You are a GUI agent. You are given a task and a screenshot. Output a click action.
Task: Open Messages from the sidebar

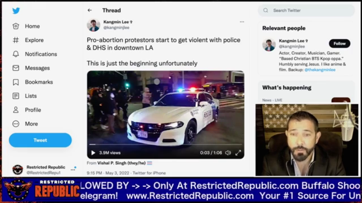point(31,68)
